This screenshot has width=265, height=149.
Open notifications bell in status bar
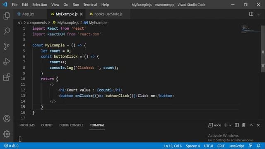click(x=258, y=146)
